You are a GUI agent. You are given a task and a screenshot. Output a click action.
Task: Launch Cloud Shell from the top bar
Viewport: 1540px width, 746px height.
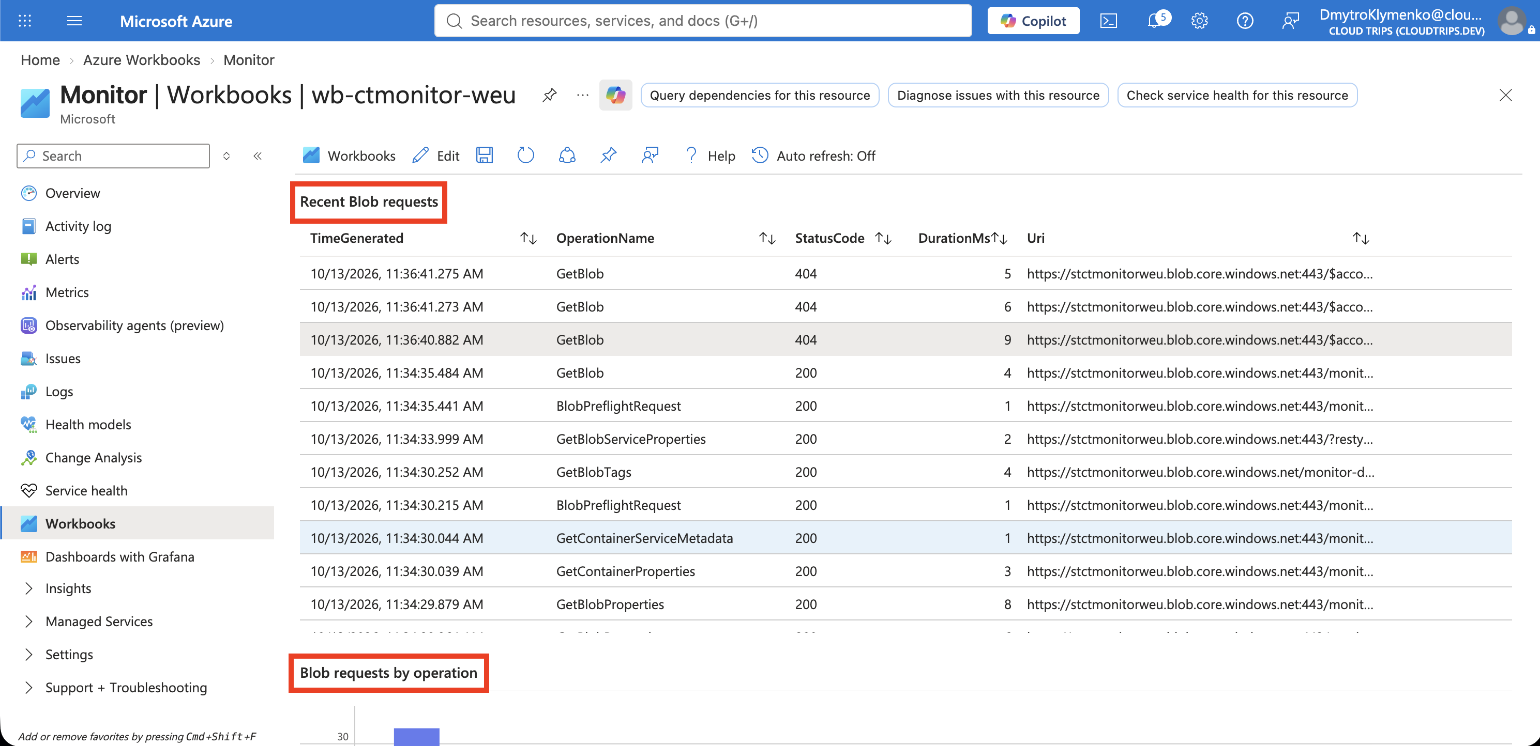point(1108,21)
